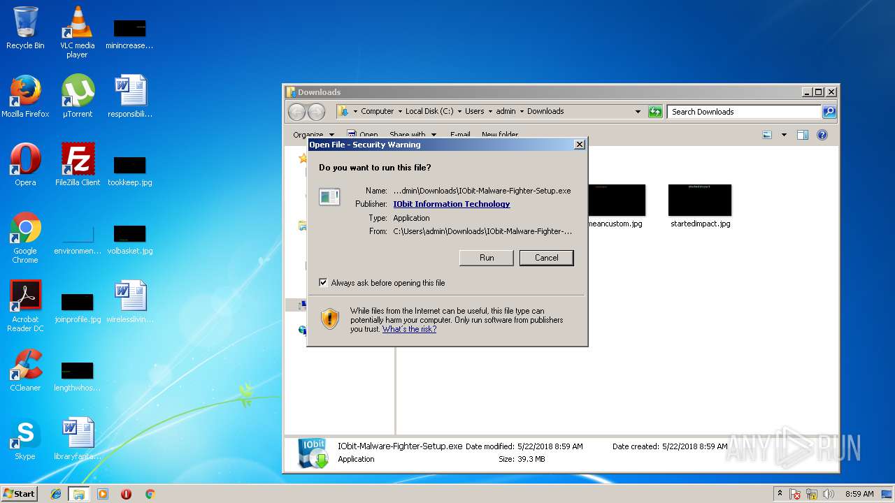
Task: Open the Recycle Bin desktop icon
Action: (25, 28)
